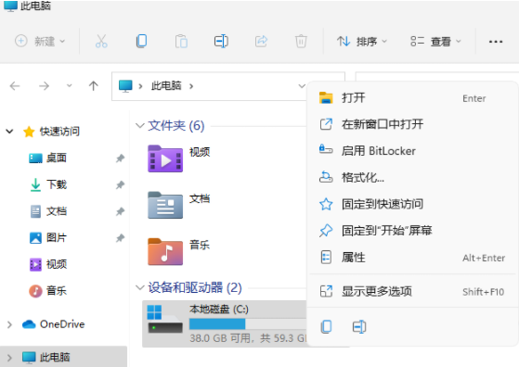Screen dimensions: 519x367
Task: Click inside the 此电脑 address bar
Action: tap(211, 86)
